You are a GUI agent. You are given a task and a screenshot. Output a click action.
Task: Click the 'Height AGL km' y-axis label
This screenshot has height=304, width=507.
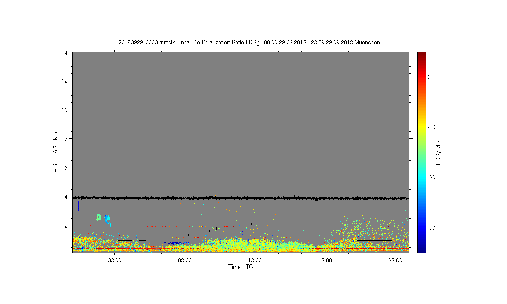56,152
